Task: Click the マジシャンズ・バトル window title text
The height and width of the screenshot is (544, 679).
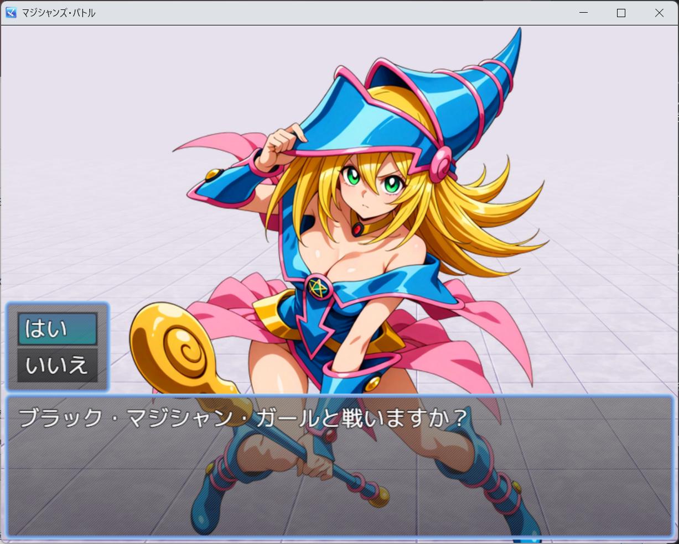Action: [x=58, y=13]
